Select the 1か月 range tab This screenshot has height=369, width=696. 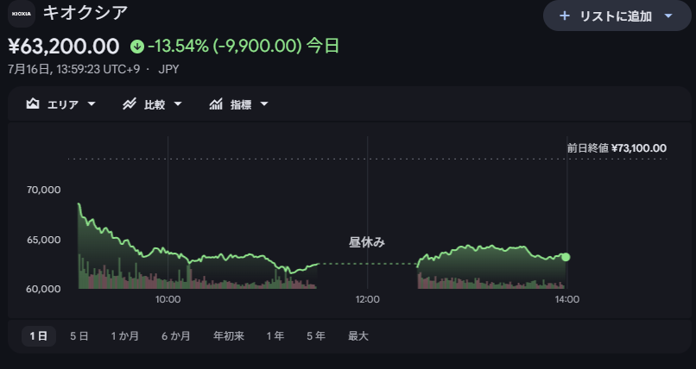click(x=124, y=336)
